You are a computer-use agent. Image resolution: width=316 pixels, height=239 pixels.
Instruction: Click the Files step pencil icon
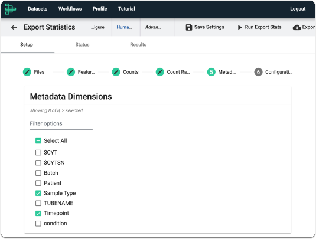(x=27, y=72)
